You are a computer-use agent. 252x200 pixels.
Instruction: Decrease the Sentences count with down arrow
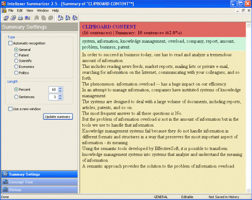60,99
